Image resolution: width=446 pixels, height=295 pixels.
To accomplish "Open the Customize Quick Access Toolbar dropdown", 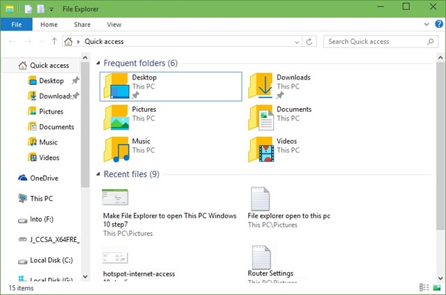I will [x=52, y=9].
